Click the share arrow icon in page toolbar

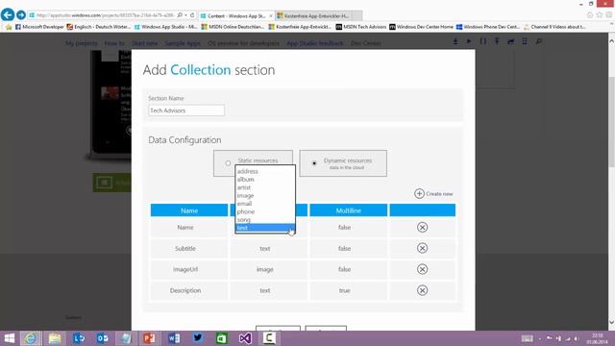[x=510, y=41]
